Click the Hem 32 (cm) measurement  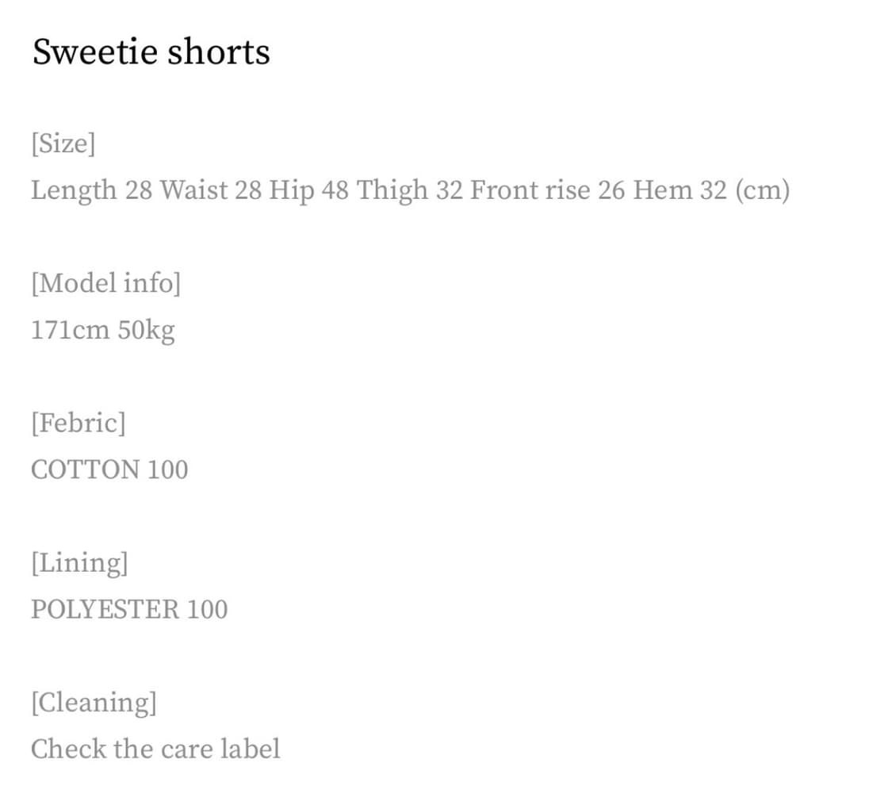coord(711,190)
